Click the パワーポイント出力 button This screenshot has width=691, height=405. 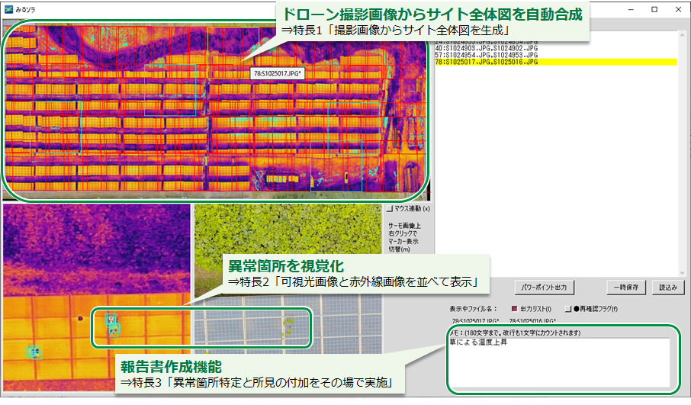pyautogui.click(x=545, y=288)
